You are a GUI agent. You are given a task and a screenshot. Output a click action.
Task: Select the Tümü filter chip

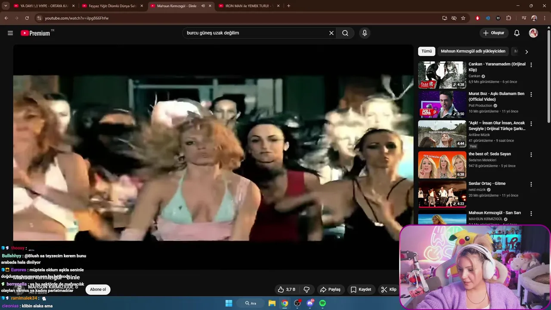tap(427, 51)
